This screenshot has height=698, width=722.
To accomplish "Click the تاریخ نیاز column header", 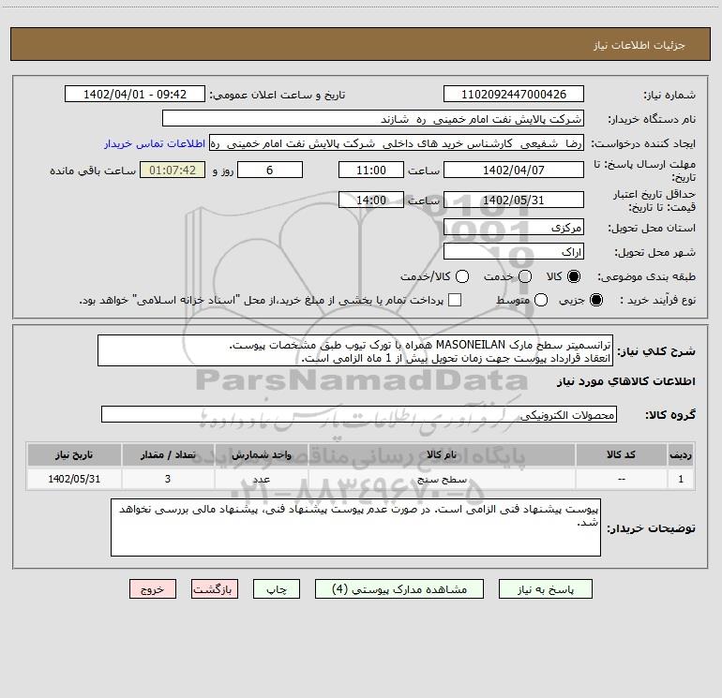I will pyautogui.click(x=74, y=454).
